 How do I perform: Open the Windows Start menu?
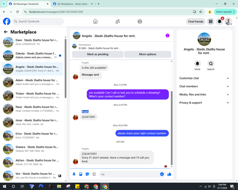point(4,186)
